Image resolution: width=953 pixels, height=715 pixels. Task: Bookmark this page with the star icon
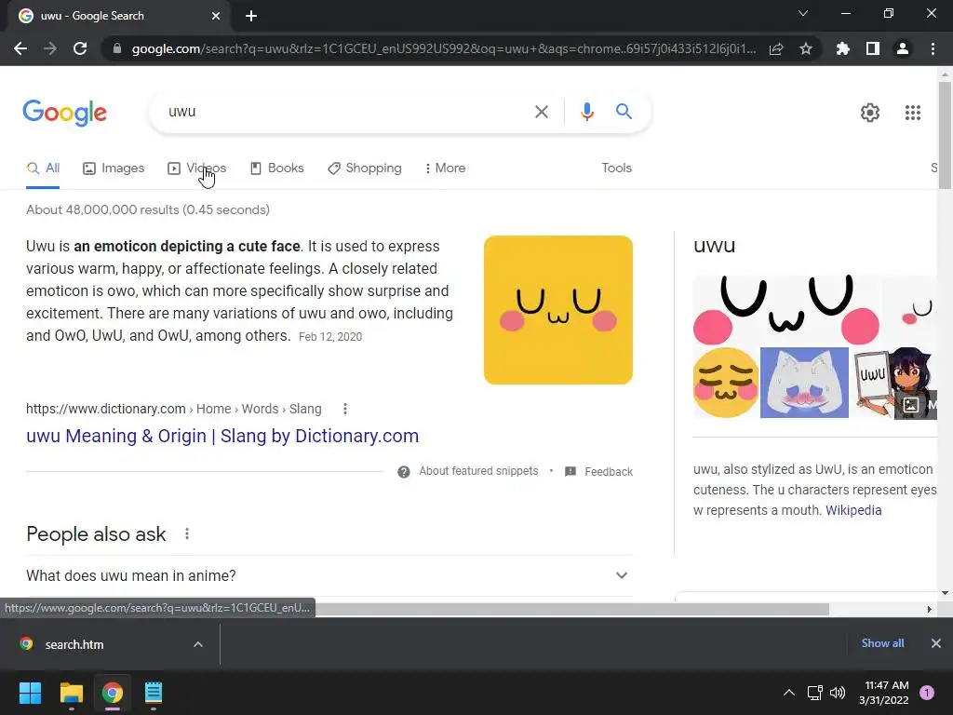[806, 48]
